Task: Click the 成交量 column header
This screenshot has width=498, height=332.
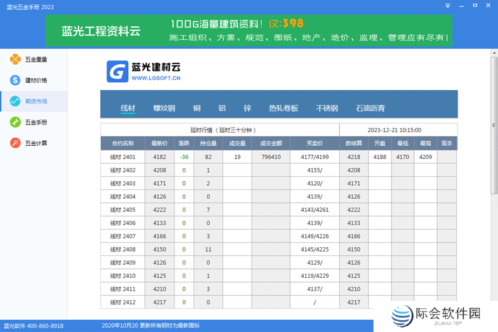Action: (237, 144)
